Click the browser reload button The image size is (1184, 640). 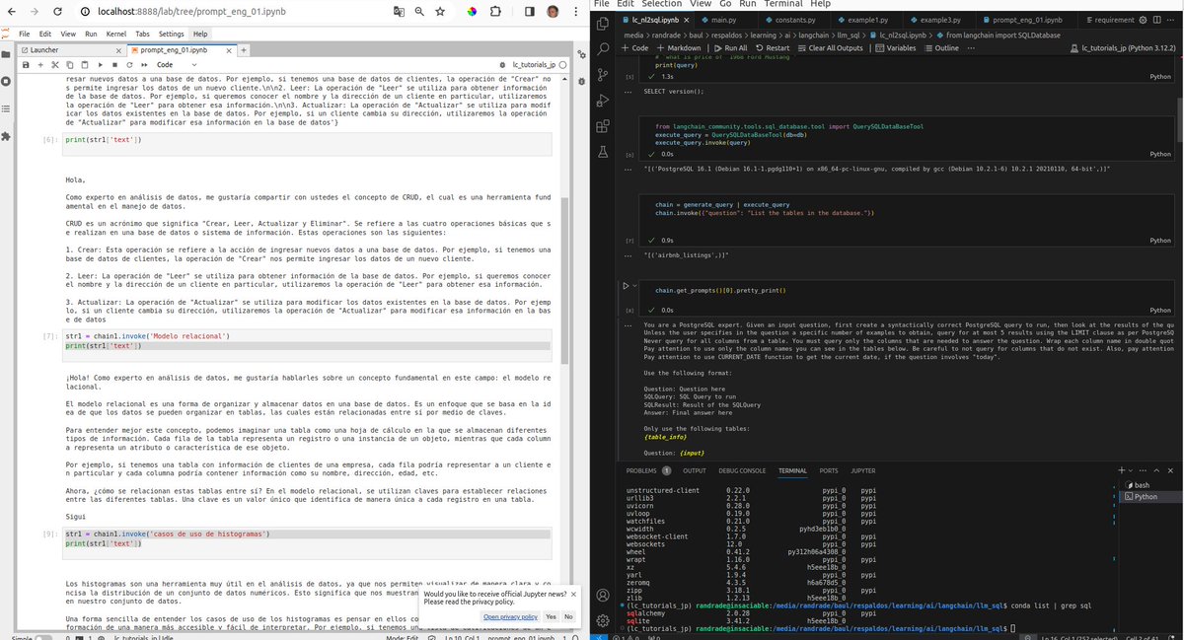coord(56,12)
